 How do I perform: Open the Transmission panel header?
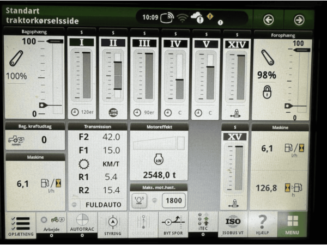98,127
